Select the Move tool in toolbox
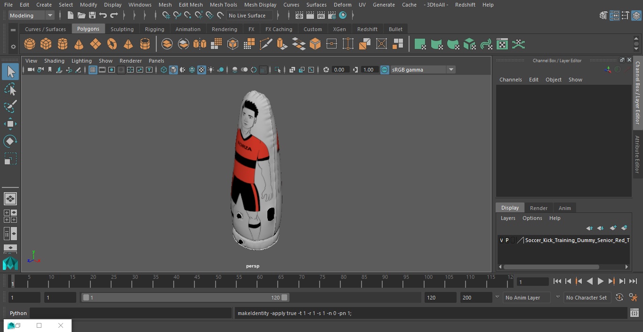 click(10, 124)
